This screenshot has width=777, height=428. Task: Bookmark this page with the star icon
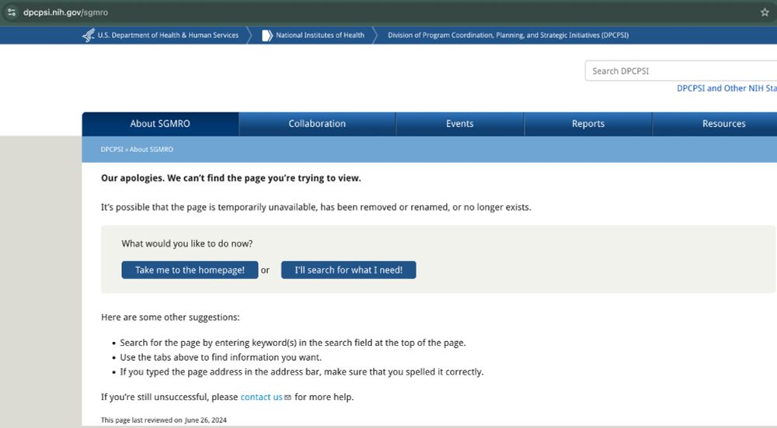click(765, 12)
